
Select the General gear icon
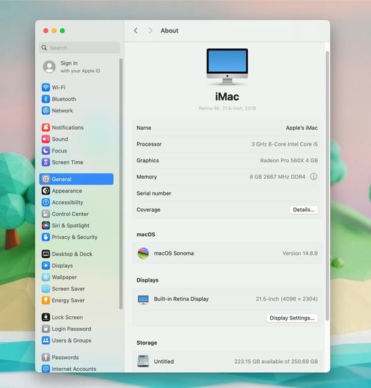click(46, 179)
